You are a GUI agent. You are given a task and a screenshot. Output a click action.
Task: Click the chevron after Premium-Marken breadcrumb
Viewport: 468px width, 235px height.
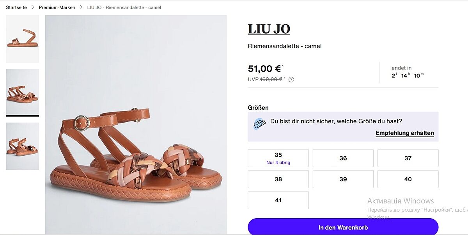pos(81,7)
